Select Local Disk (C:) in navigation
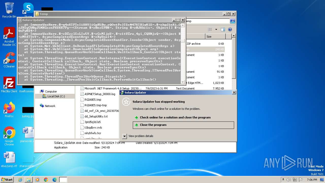Viewport: 325px width, 183px height. (56, 96)
